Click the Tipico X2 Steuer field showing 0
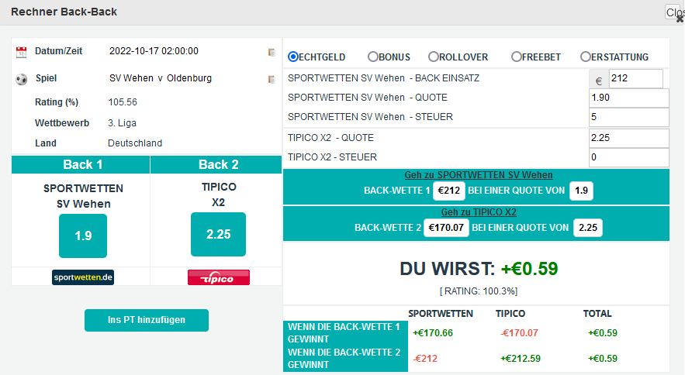The width and height of the screenshot is (685, 375). [x=628, y=157]
